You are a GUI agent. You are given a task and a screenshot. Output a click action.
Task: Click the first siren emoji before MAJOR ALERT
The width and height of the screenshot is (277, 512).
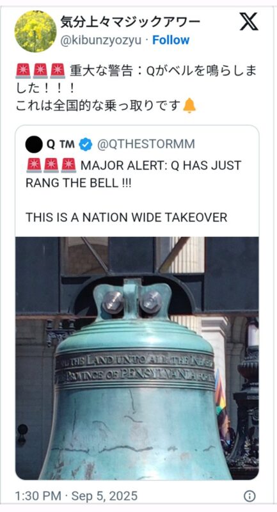(34, 165)
